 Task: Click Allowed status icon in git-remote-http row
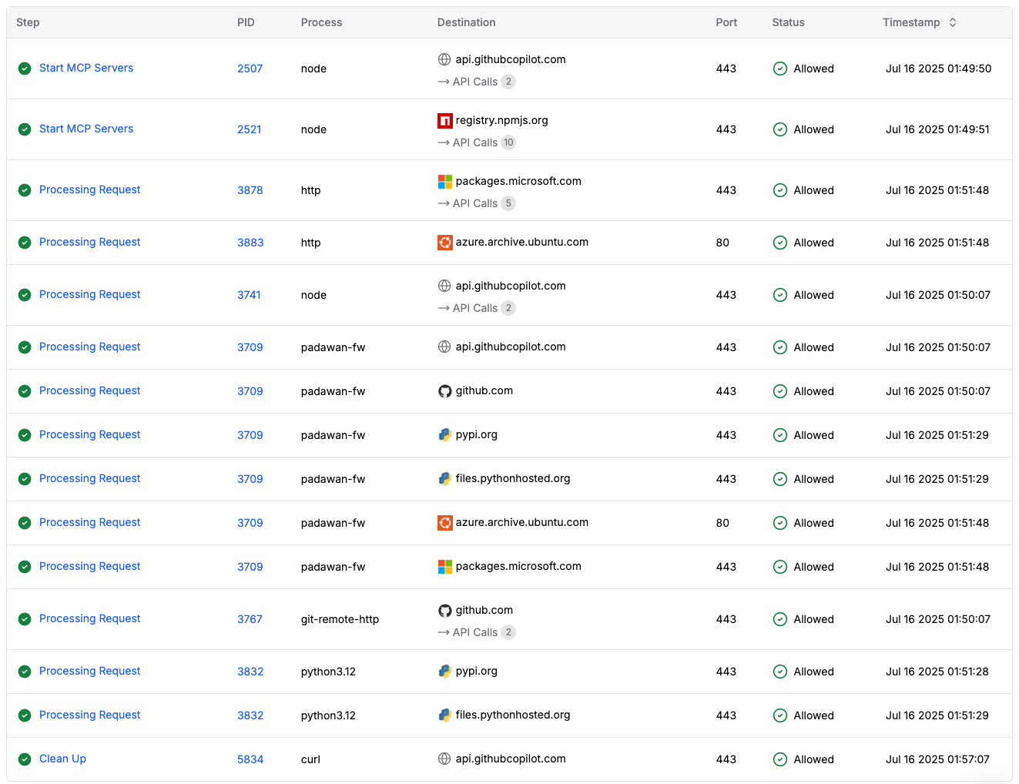[x=779, y=619]
